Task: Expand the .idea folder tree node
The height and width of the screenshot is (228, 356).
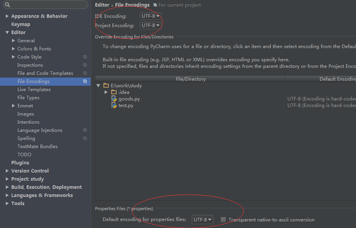Action: click(x=106, y=92)
